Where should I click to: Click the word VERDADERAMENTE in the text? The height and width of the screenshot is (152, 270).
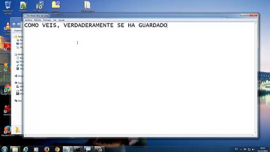click(89, 25)
